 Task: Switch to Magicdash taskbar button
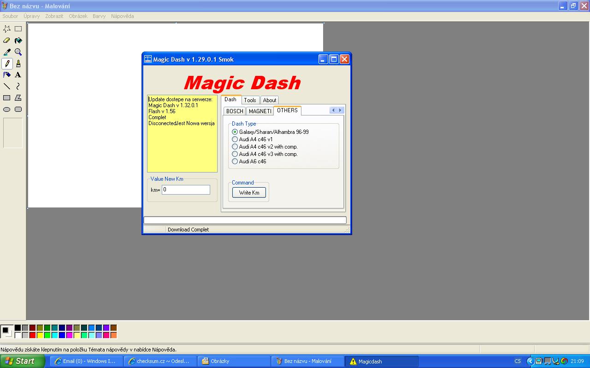click(x=382, y=361)
